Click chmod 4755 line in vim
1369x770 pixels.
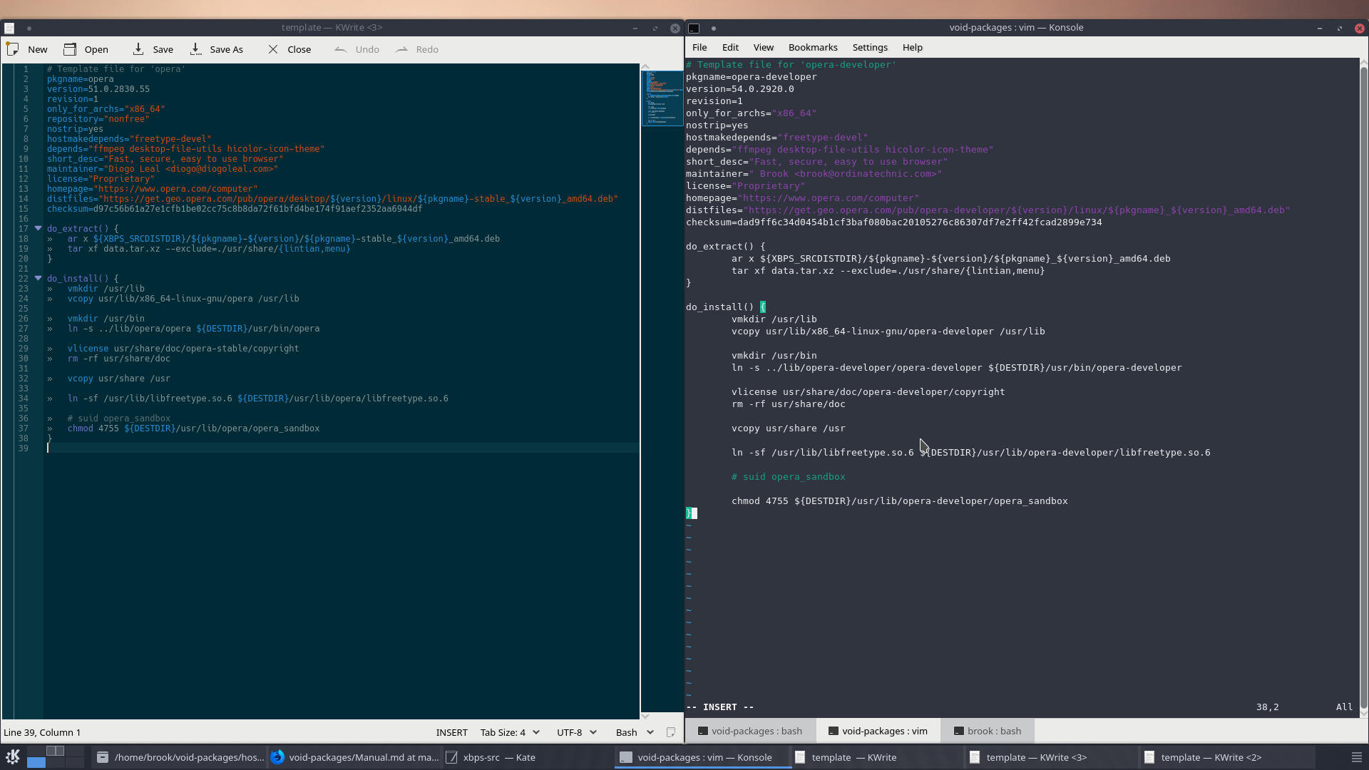[x=900, y=501]
